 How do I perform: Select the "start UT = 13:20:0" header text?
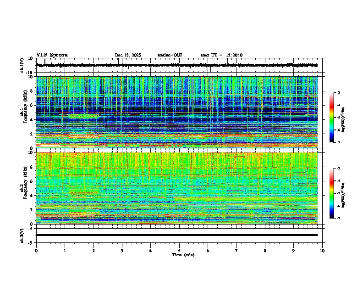[221, 55]
